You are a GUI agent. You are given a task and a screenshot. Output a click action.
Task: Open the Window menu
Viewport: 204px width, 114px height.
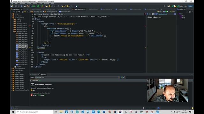[x=47, y=3]
